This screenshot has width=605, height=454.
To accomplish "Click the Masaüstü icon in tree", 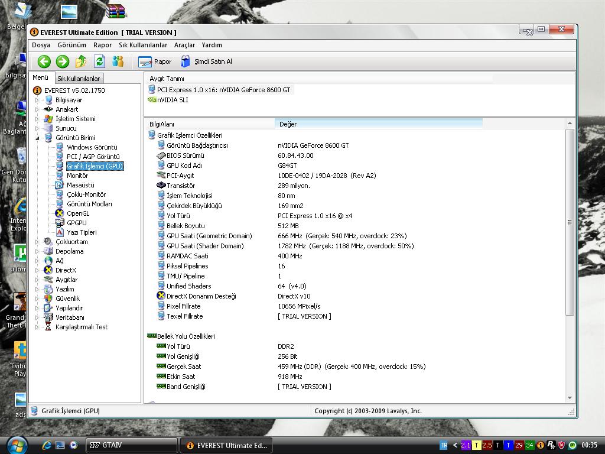I will click(x=60, y=185).
